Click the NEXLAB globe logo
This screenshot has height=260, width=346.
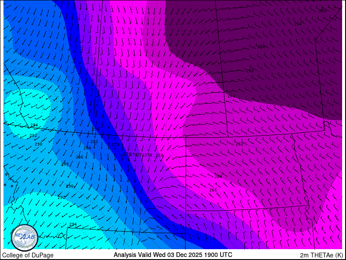[25, 238]
